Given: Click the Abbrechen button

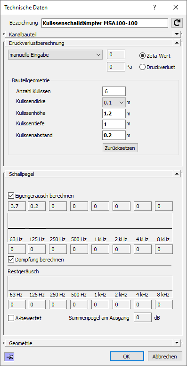Looking at the screenshot, I should click(165, 357).
